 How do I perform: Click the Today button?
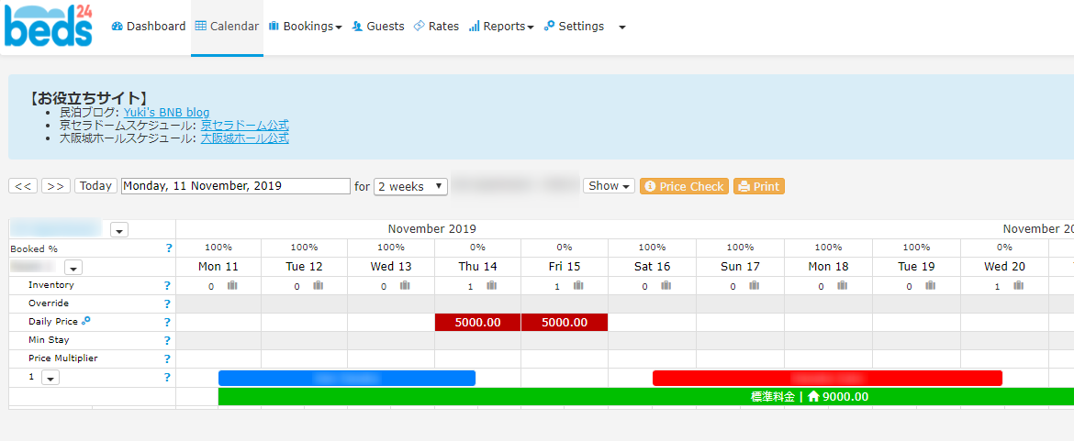click(95, 186)
